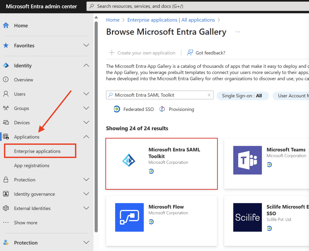Click the Groups people icon
Image resolution: width=309 pixels, height=251 pixels.
point(6,108)
